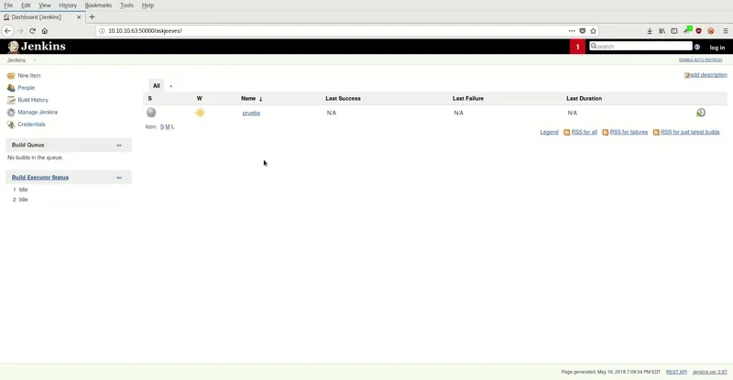Click the search help question icon

coord(697,47)
